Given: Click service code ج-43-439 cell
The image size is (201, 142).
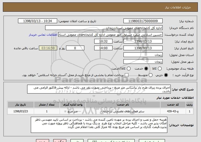Looking at the screenshot, I should (173, 112).
